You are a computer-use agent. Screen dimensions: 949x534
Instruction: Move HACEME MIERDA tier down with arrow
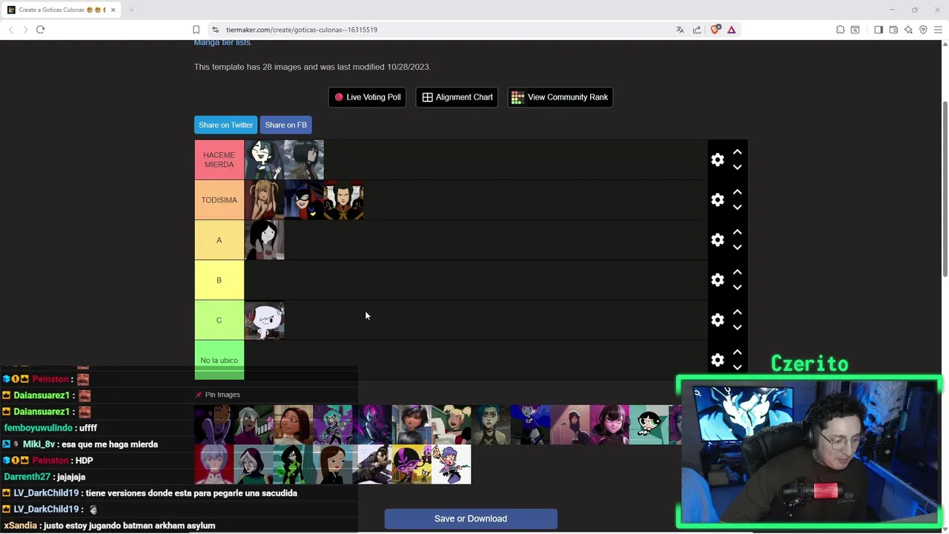pyautogui.click(x=737, y=168)
